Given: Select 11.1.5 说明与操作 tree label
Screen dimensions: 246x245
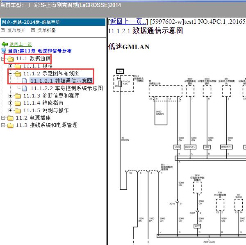Looking at the screenshot, I should coord(46,110).
